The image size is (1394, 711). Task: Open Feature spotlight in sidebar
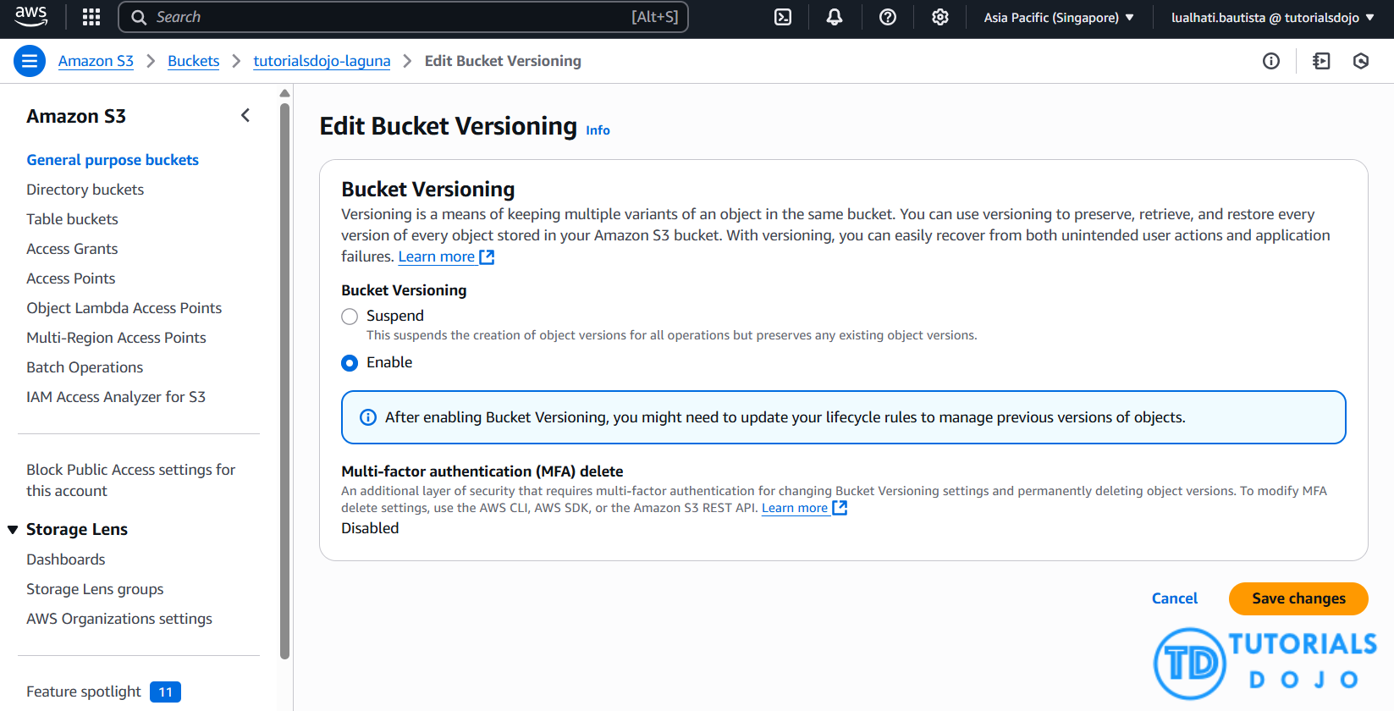(84, 692)
